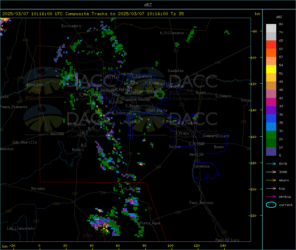
Task: Click the Nihuil location label
Action: [x=78, y=150]
